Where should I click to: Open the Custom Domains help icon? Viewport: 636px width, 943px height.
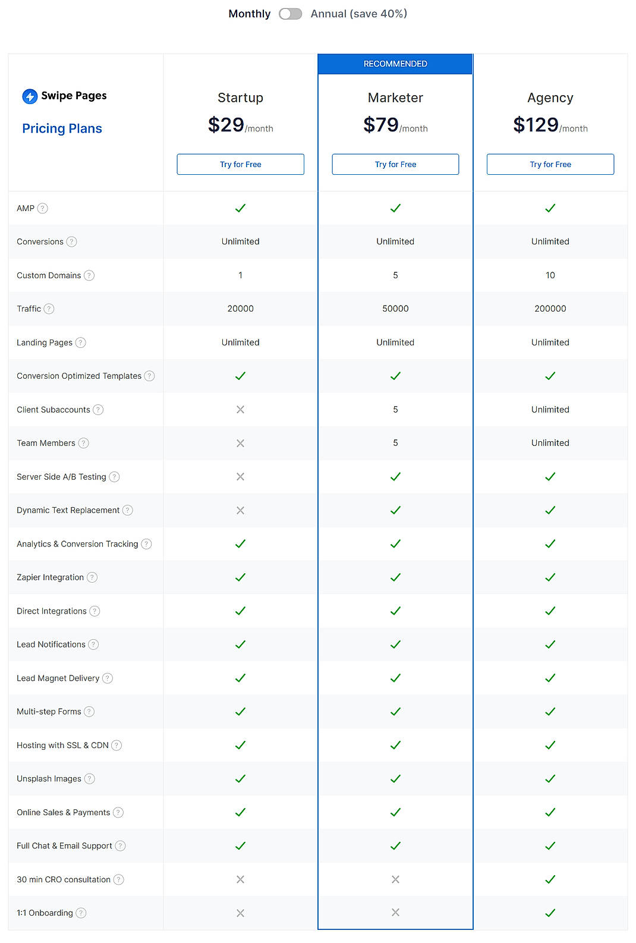point(89,275)
